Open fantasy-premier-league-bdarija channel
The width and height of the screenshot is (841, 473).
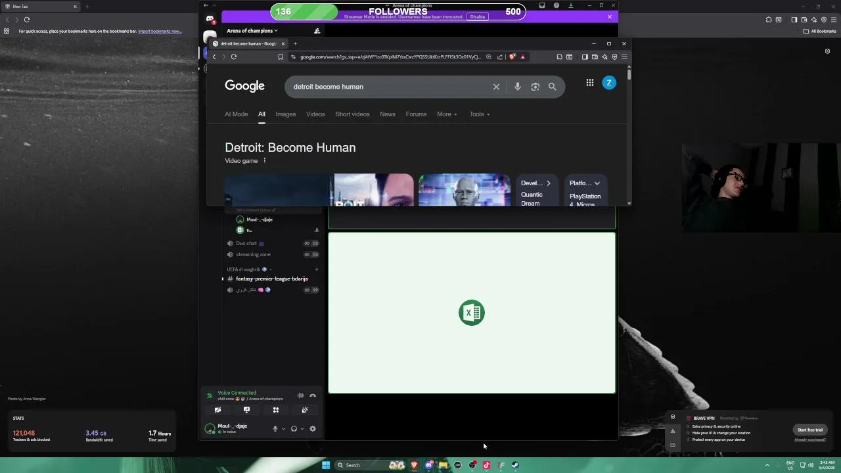click(271, 279)
